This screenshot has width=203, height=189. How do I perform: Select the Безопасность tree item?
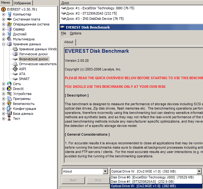(24, 104)
